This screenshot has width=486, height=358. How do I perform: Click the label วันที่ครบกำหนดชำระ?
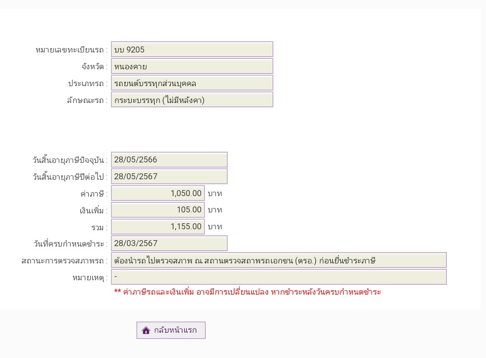click(x=71, y=244)
